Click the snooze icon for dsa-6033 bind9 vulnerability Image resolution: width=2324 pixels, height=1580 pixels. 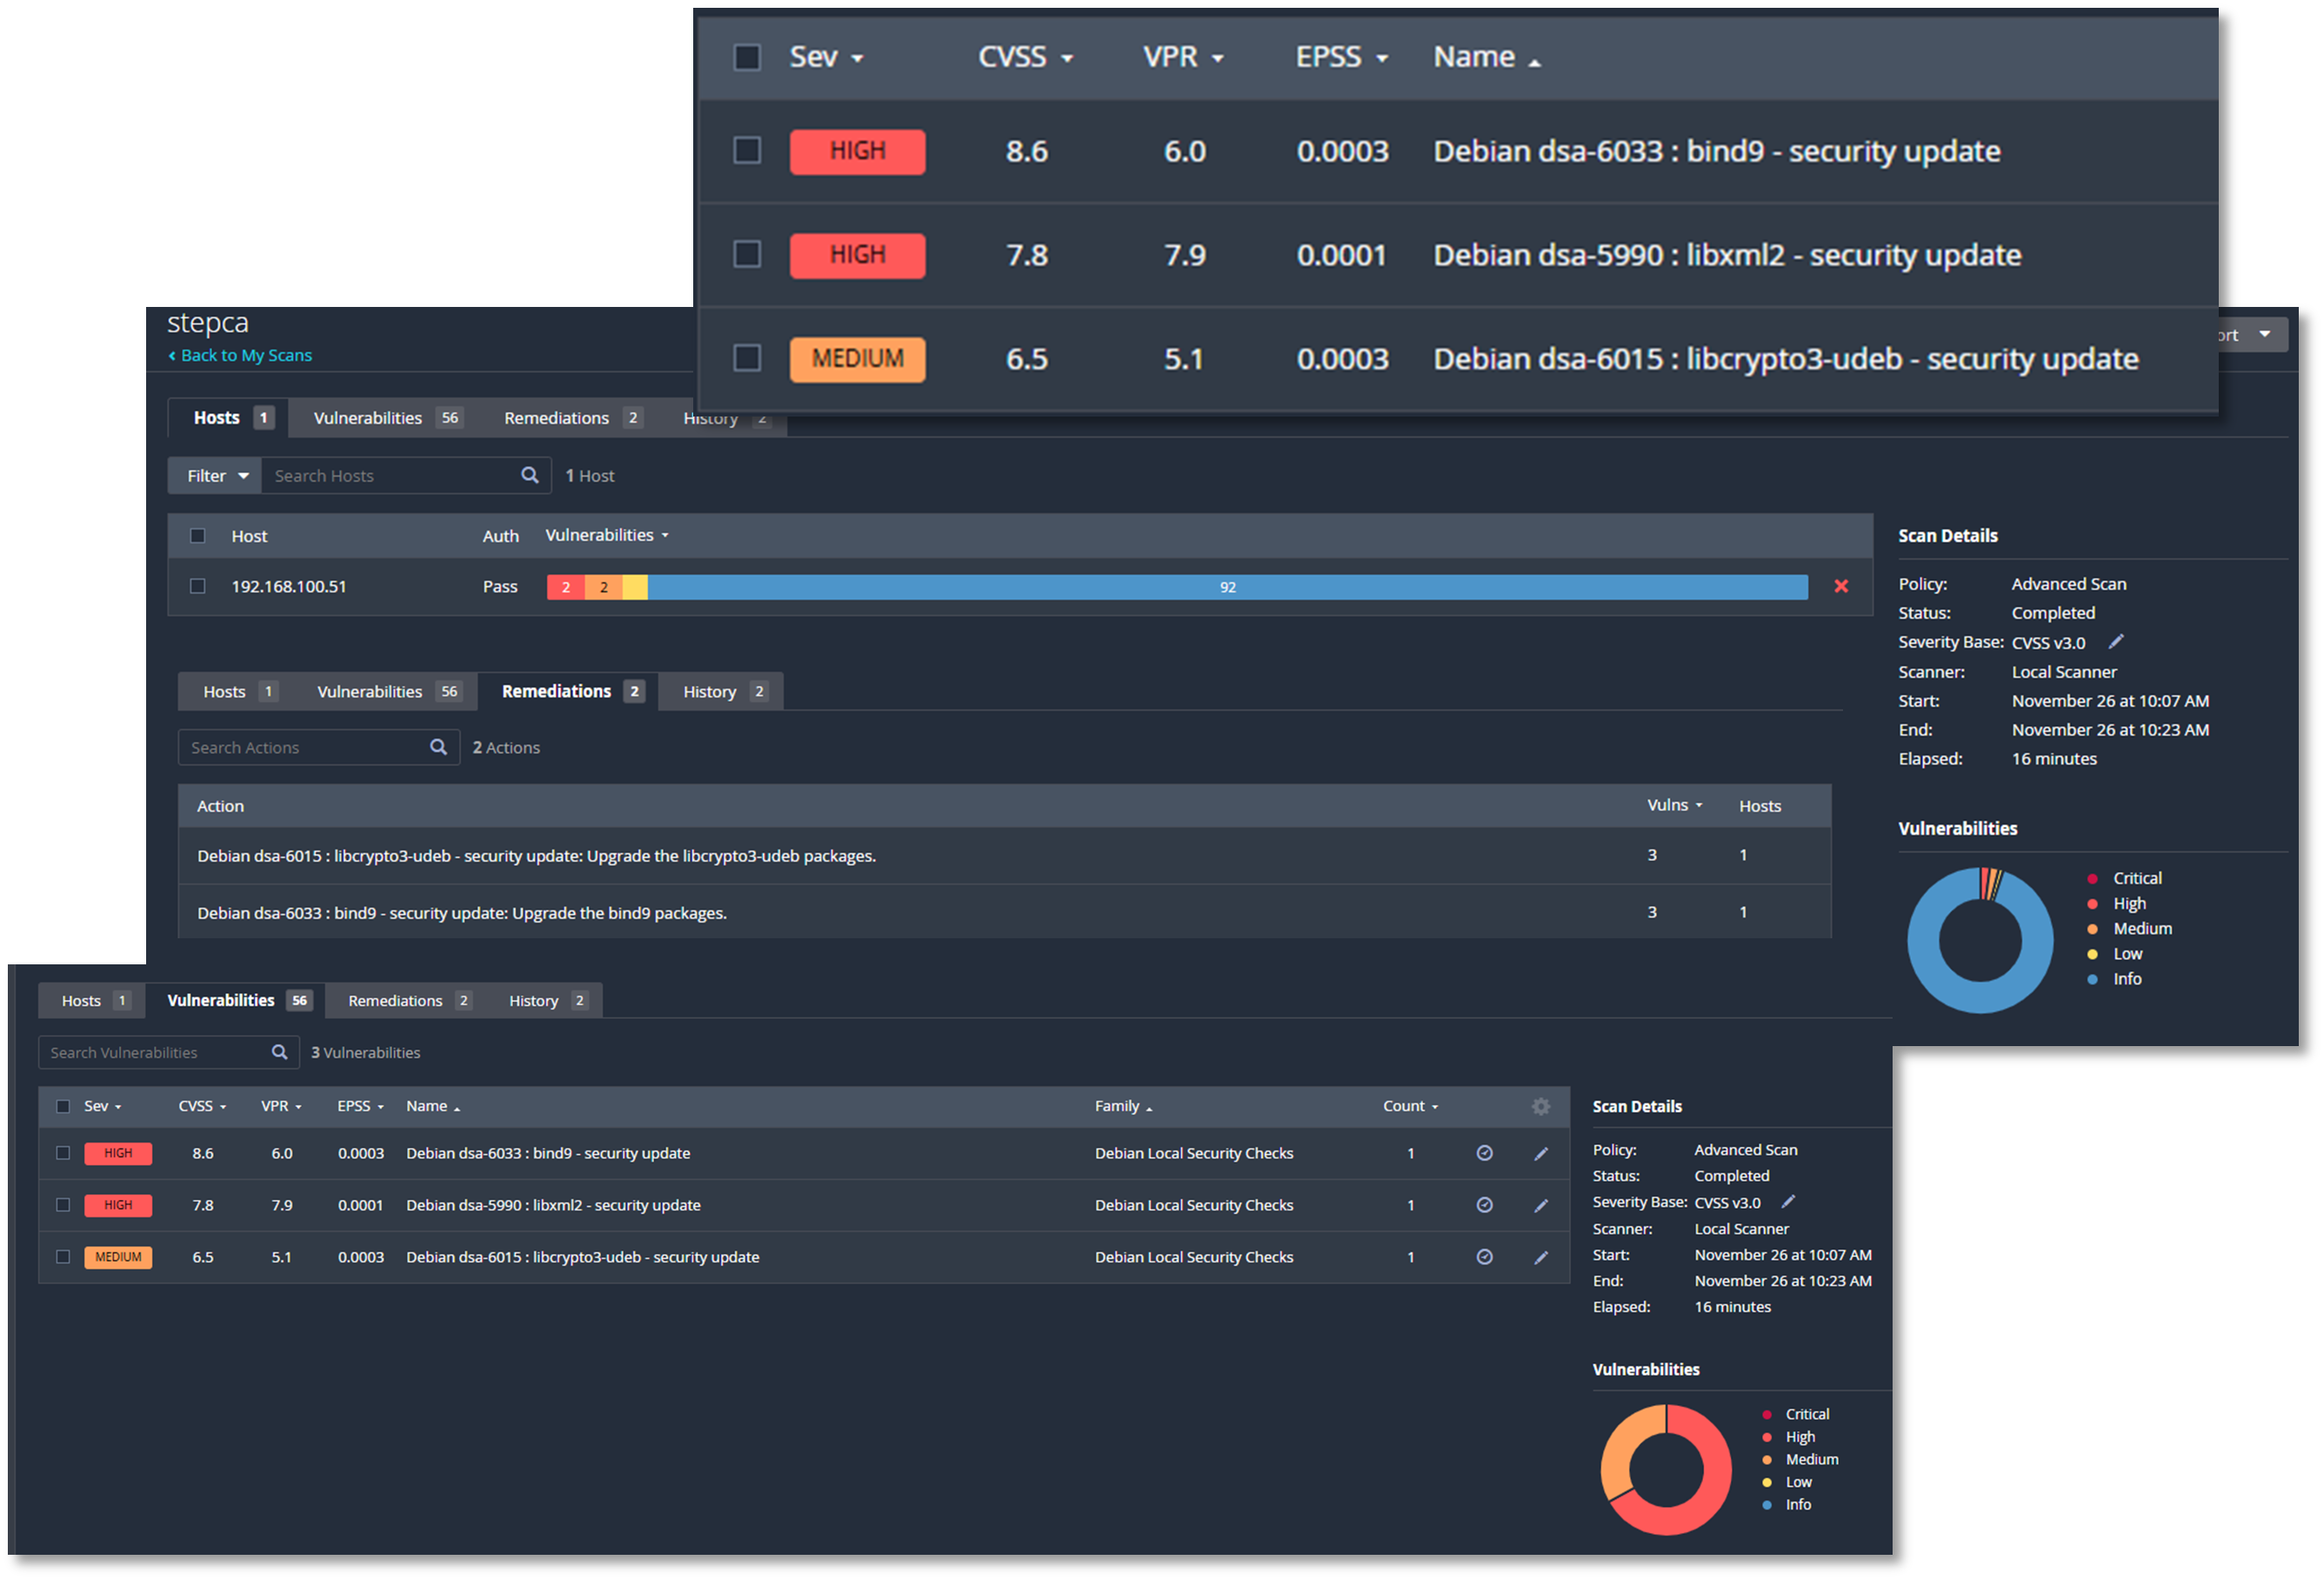(x=1484, y=1153)
